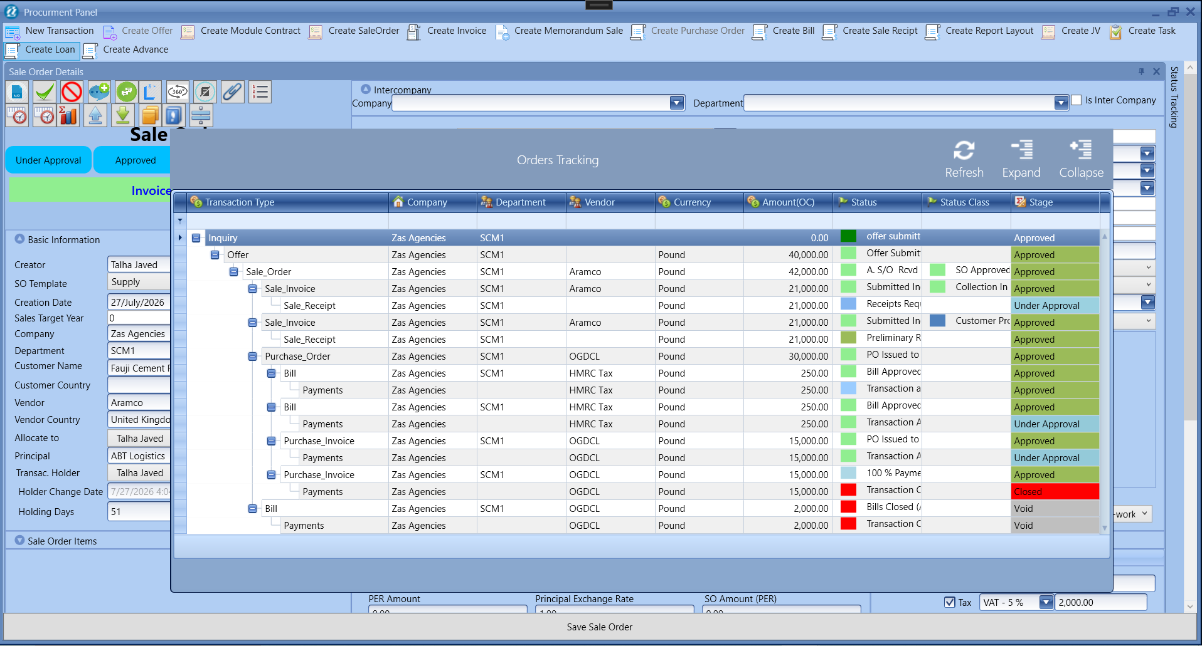Click the Holding Days input field
The image size is (1202, 646).
[x=139, y=512]
